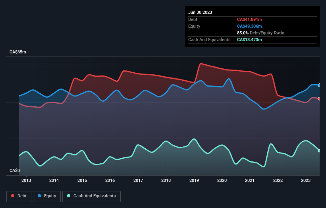The image size is (326, 208).
Task: Select the 2016 x-axis label
Action: click(110, 181)
